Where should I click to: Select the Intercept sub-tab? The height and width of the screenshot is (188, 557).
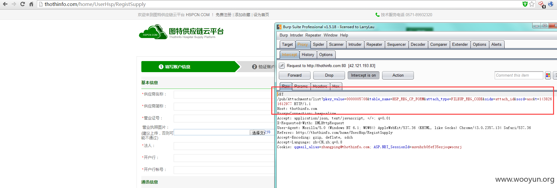289,55
